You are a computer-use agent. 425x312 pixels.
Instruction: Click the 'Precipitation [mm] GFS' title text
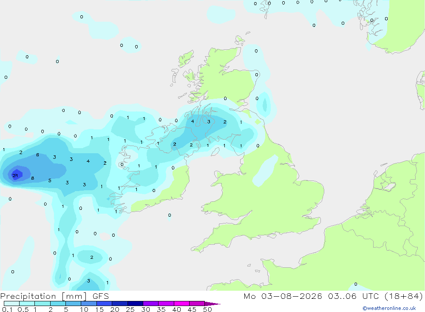(54, 296)
